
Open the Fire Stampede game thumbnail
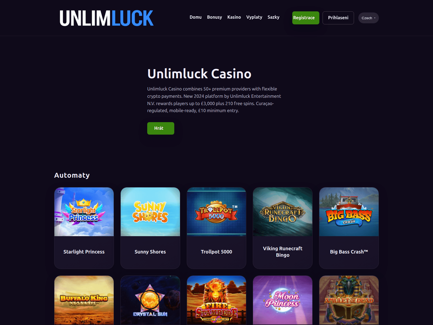[216, 300]
